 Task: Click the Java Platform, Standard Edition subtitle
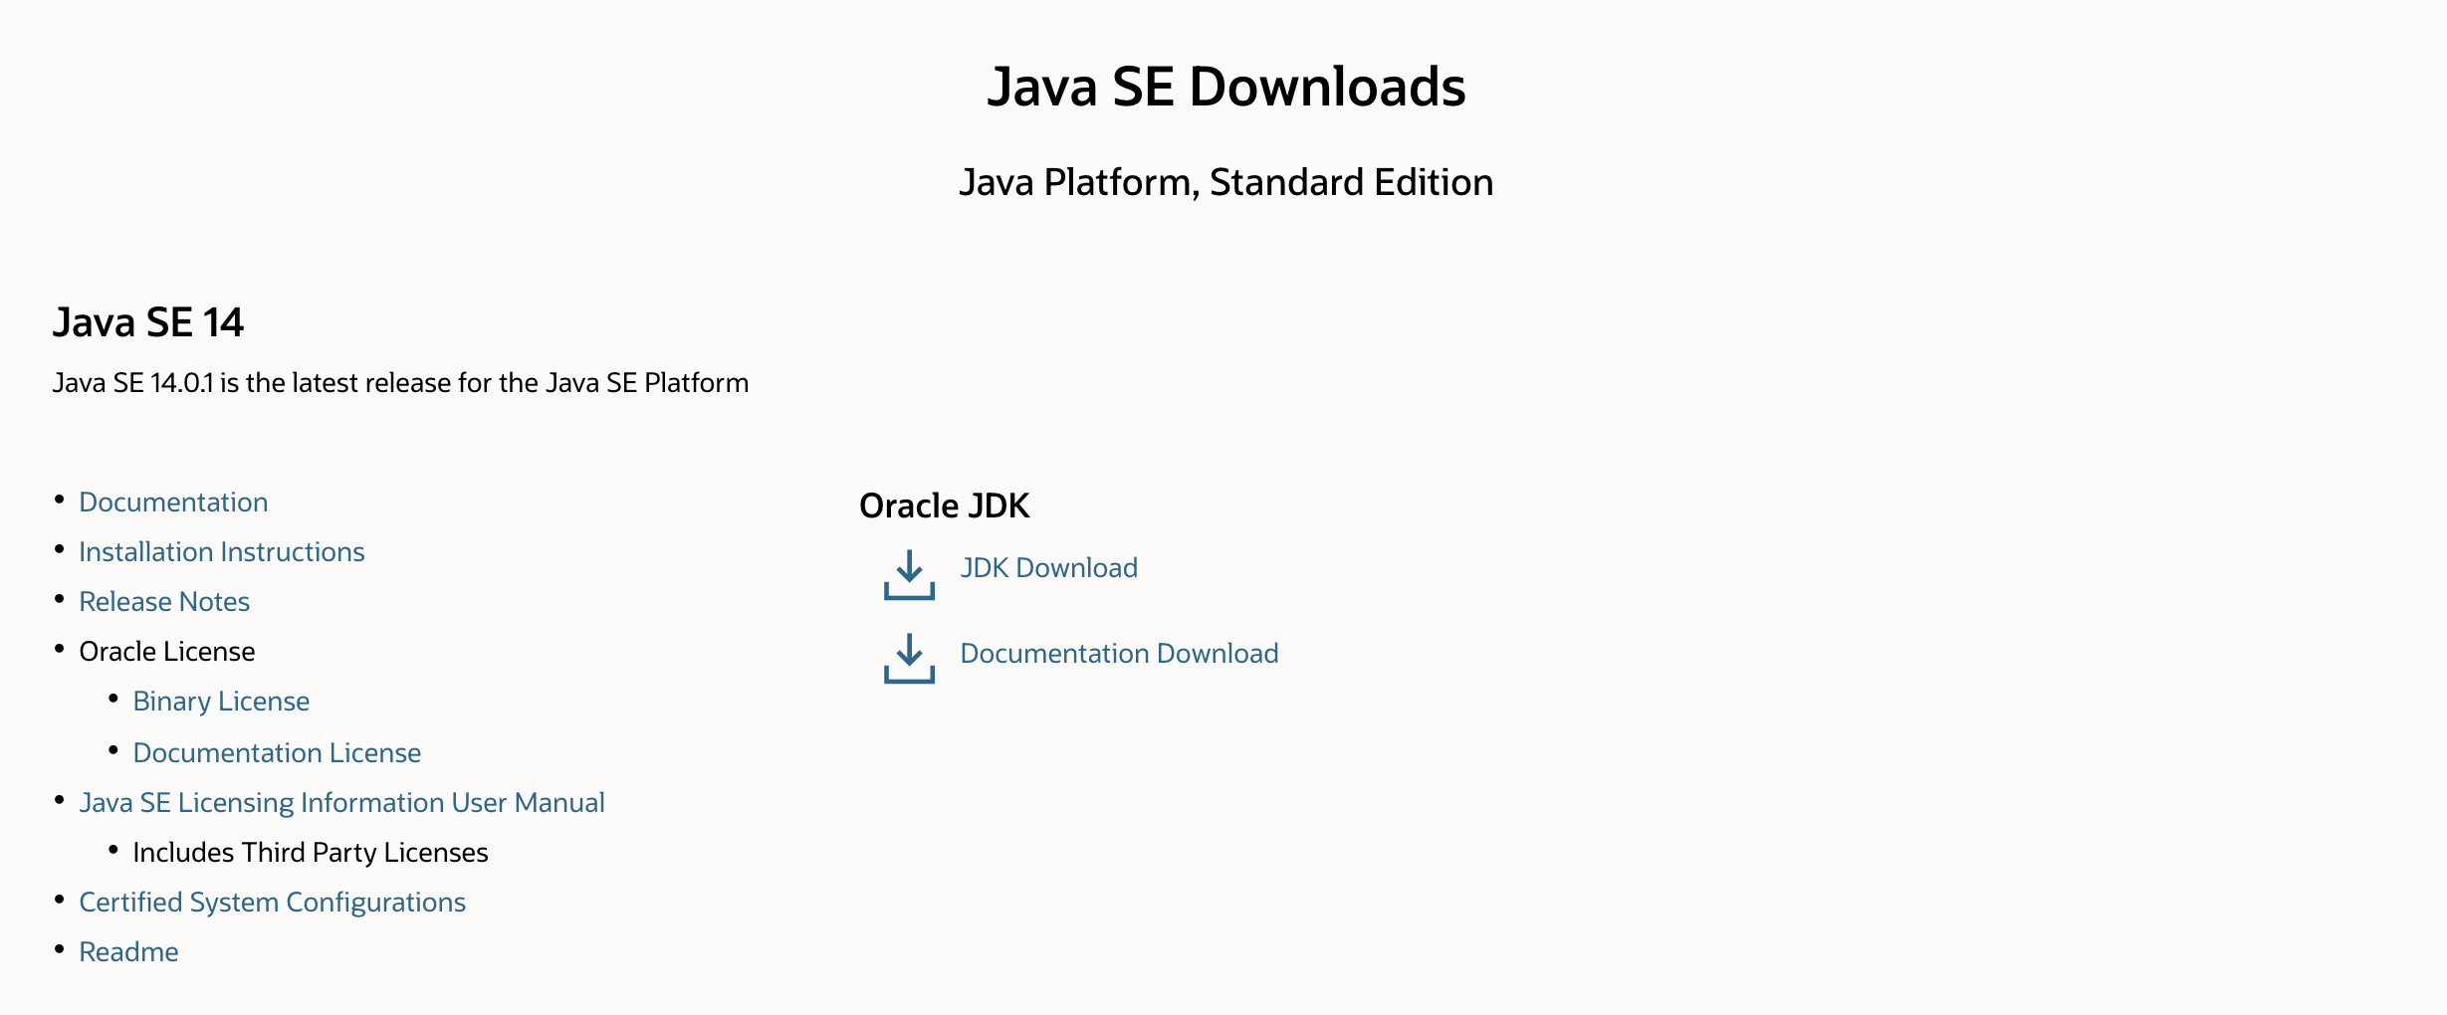tap(1226, 183)
